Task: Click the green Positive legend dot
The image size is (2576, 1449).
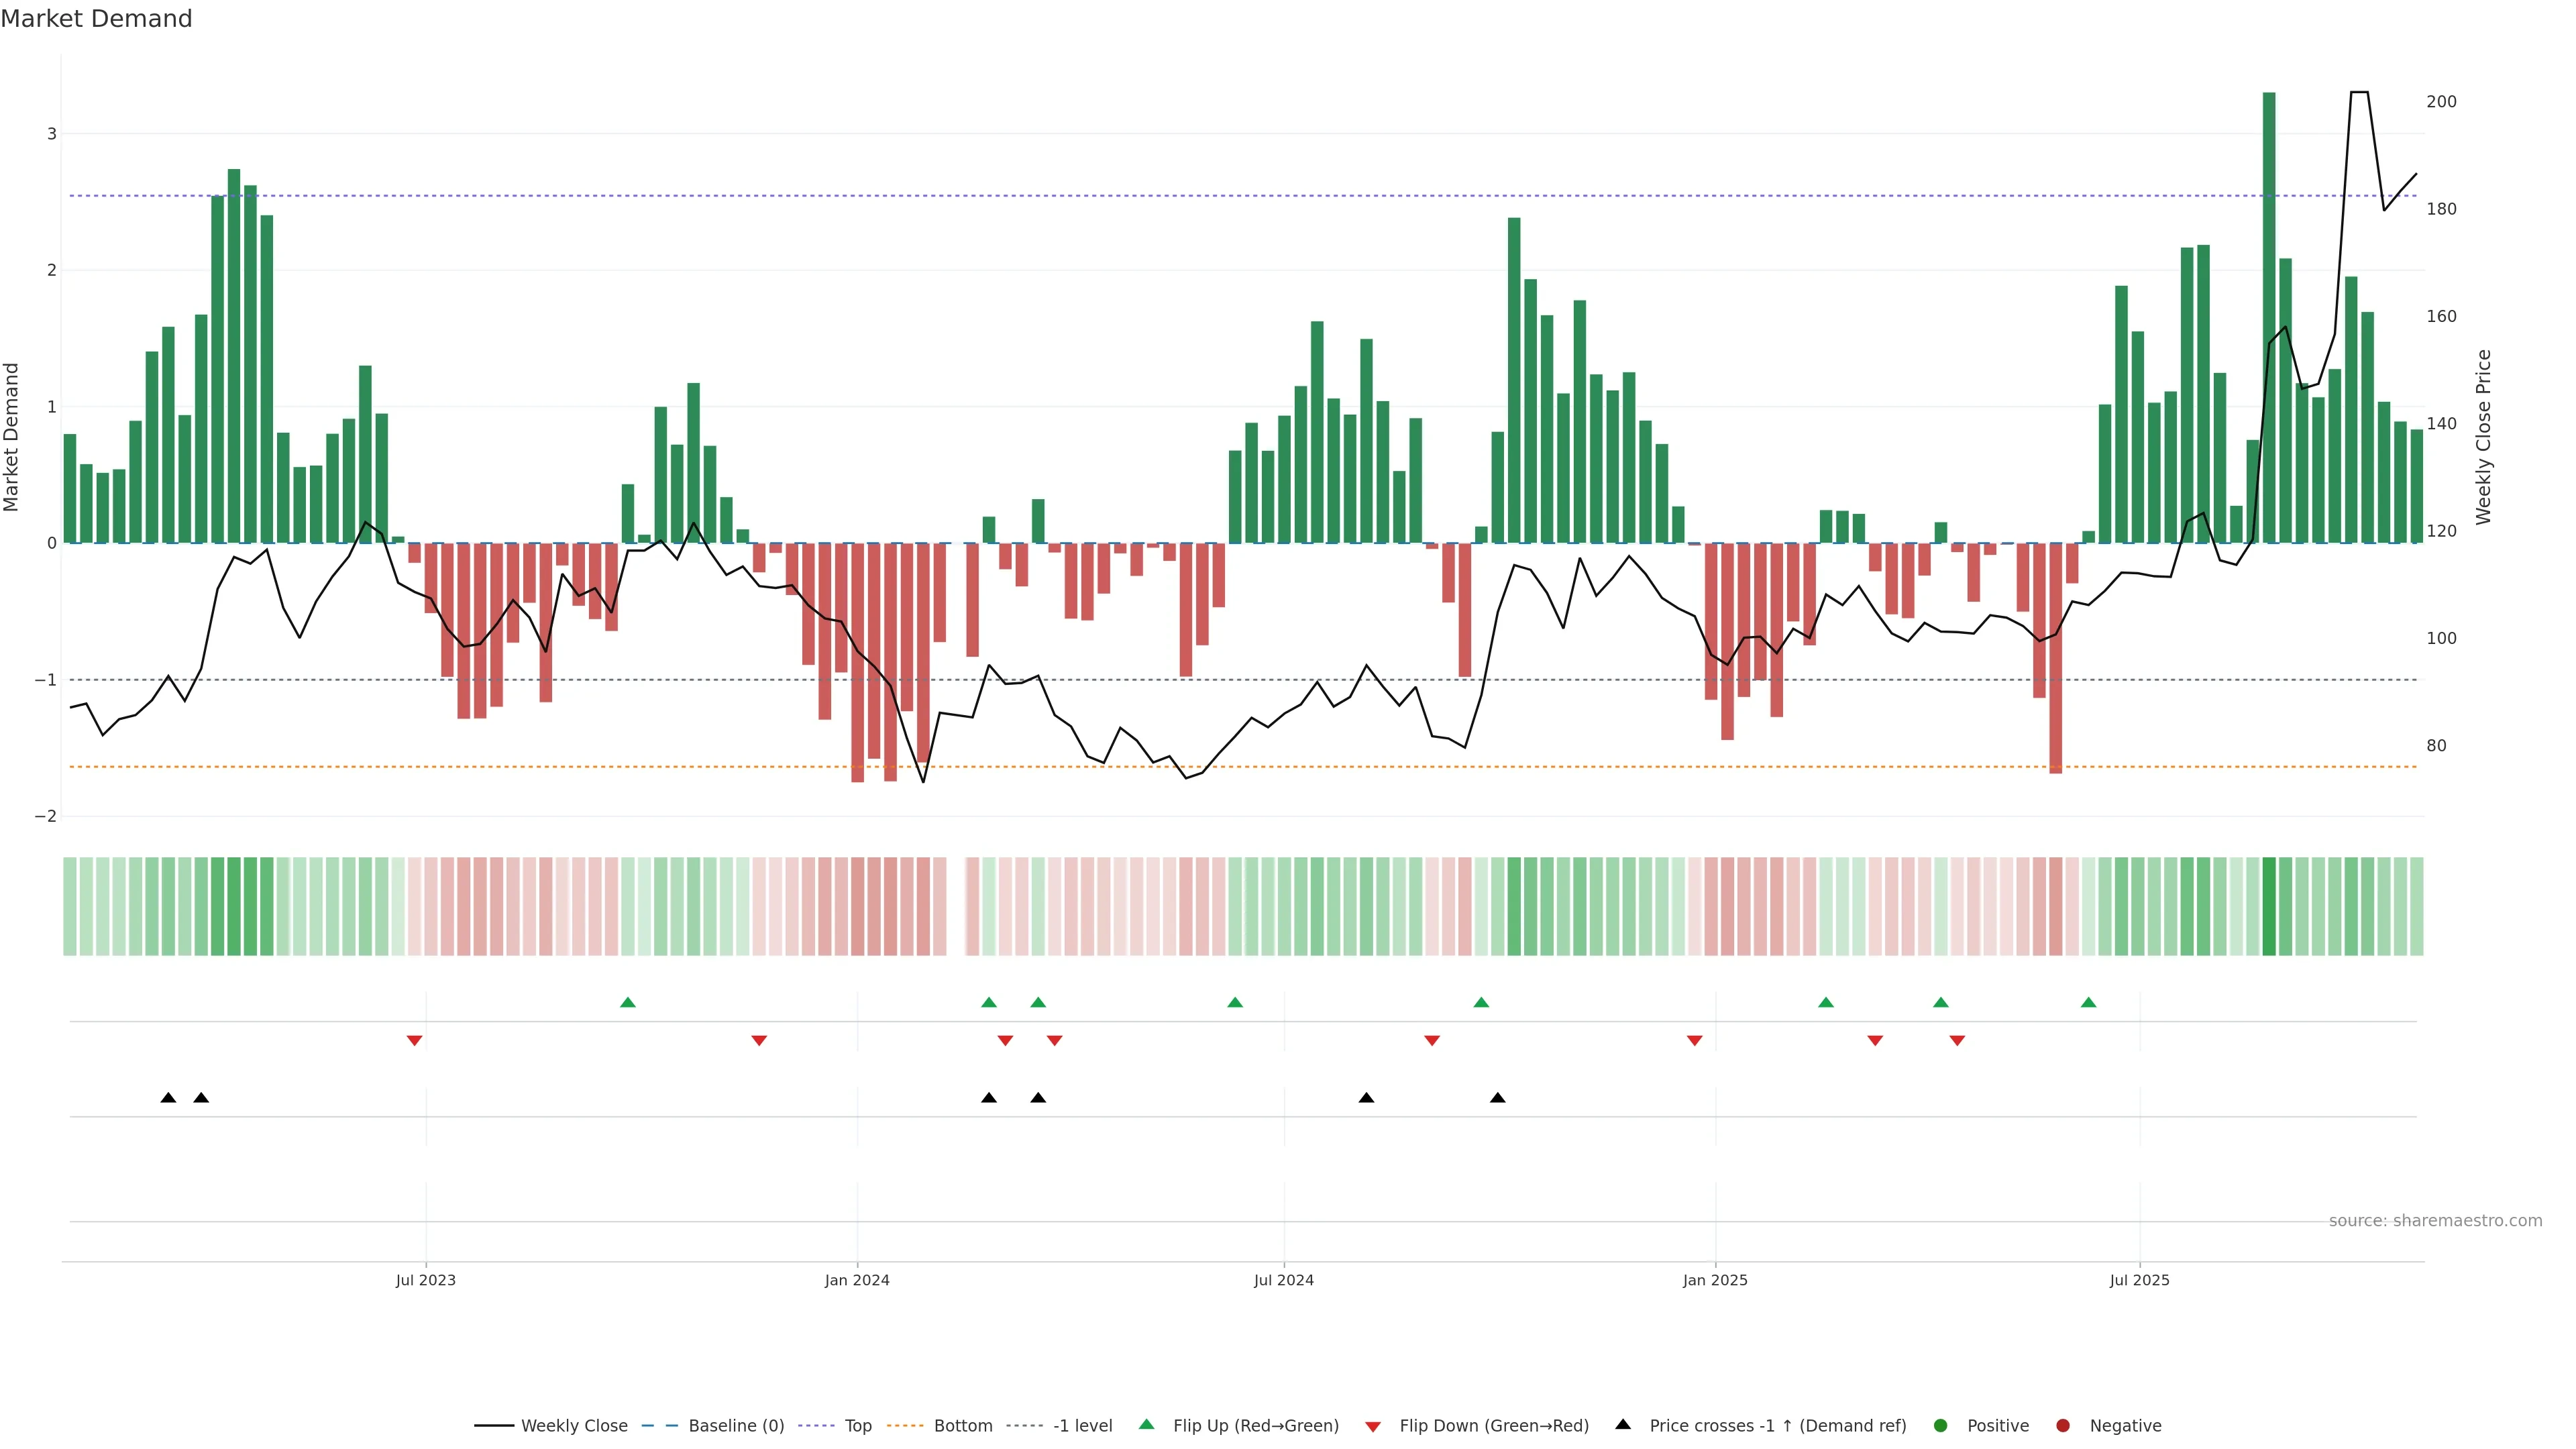Action: click(x=1941, y=1425)
